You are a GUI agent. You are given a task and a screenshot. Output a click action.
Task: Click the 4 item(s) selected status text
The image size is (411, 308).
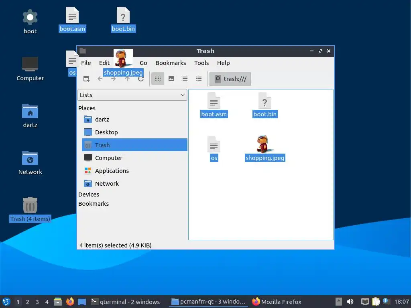(x=115, y=245)
